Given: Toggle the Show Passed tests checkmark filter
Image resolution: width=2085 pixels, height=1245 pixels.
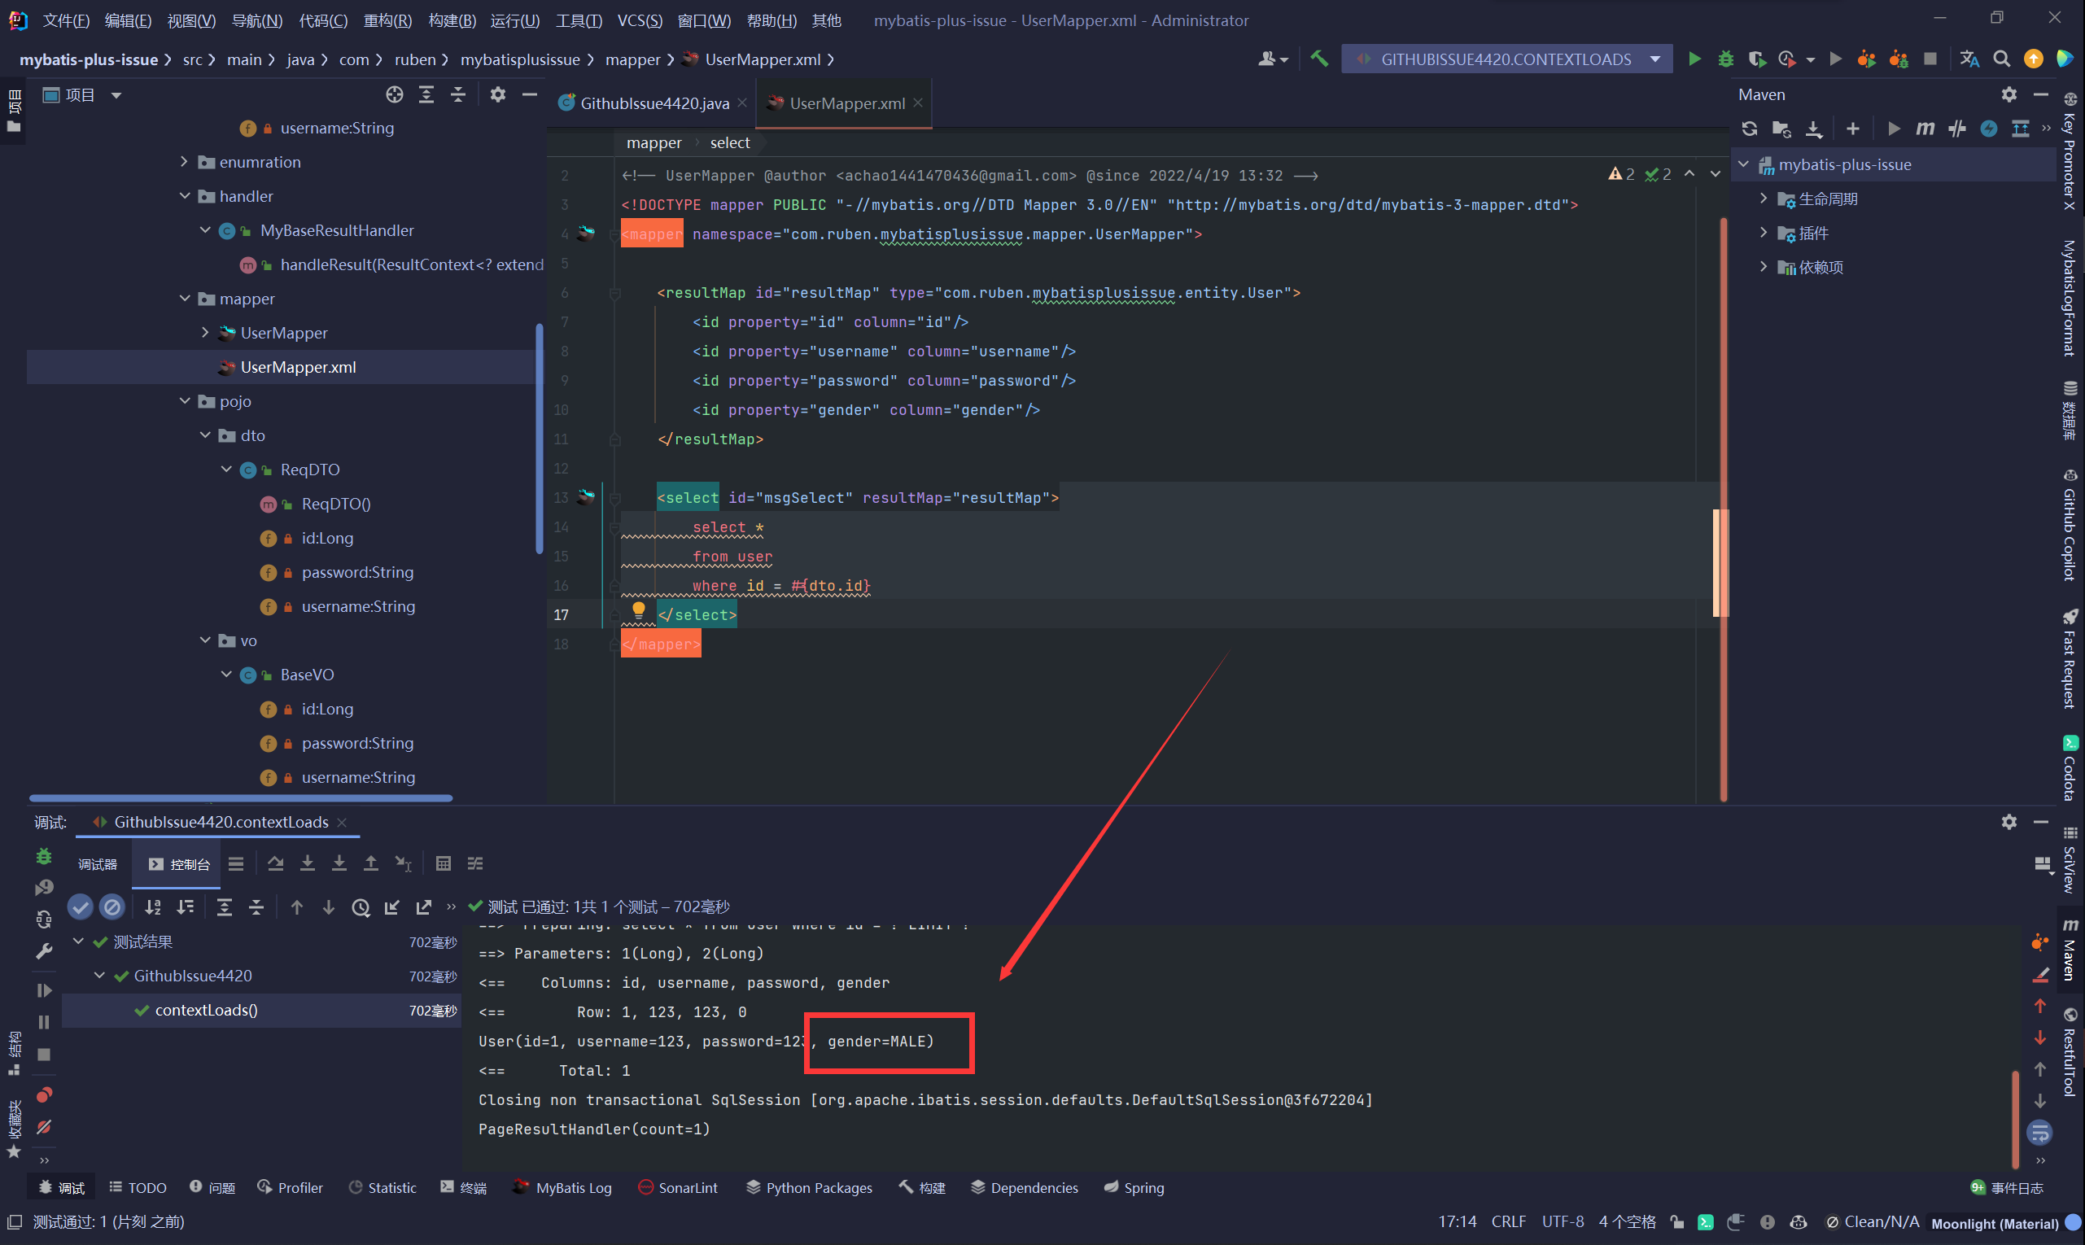Looking at the screenshot, I should tap(80, 906).
